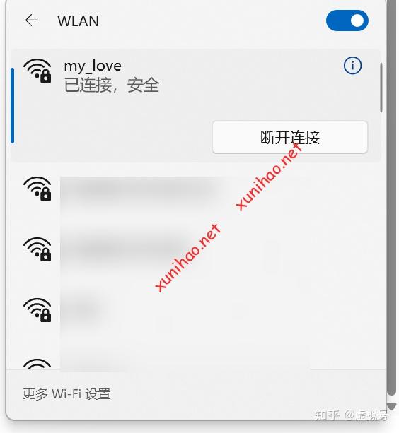Click the my_love Wi-Fi signal lock icon
Screen dimensions: 399x433
coord(37,71)
